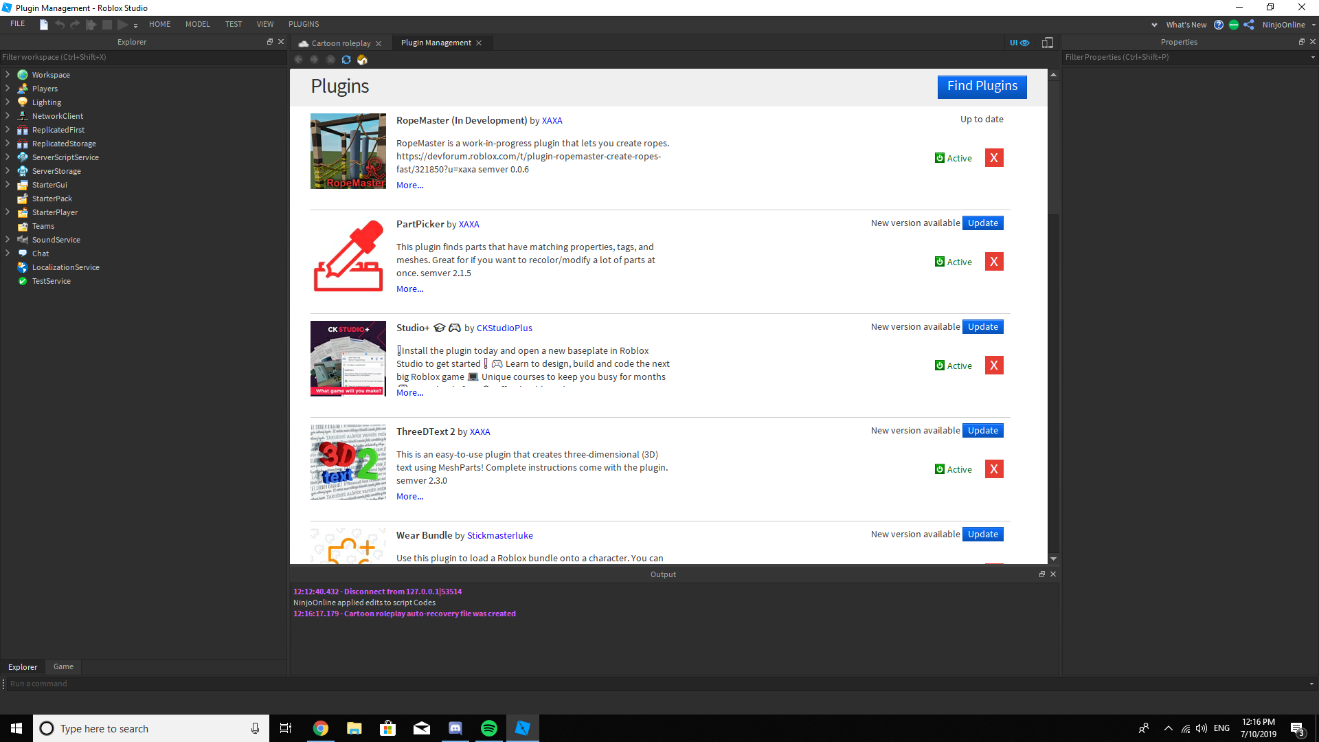Open the help question mark icon

(x=1219, y=24)
